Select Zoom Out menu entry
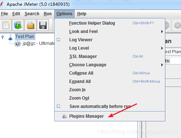181x138 pixels. click(x=110, y=98)
